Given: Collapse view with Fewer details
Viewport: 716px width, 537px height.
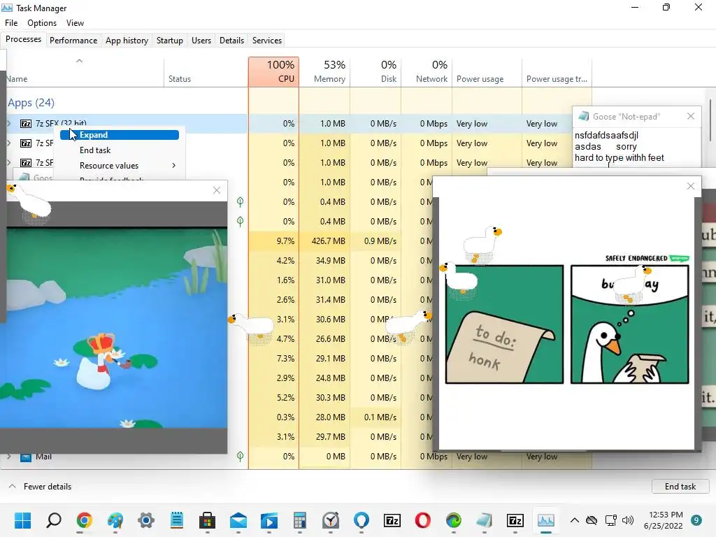Looking at the screenshot, I should click(x=40, y=487).
